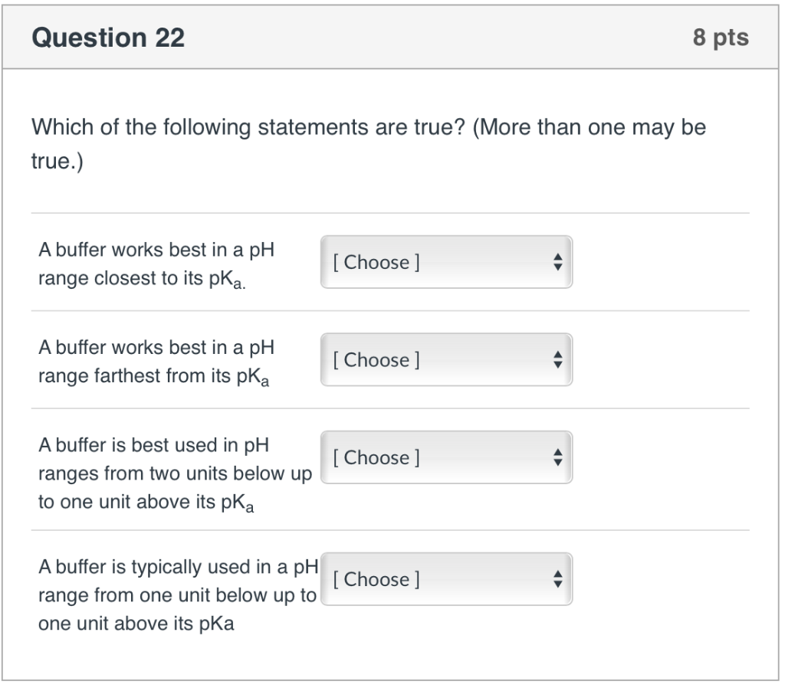The height and width of the screenshot is (688, 785).
Task: Open the dropdown next to 'works best closest to its pKa'
Action: tap(447, 262)
